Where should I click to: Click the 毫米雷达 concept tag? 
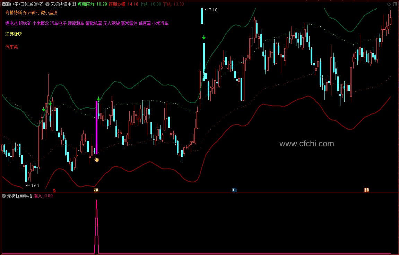click(x=129, y=24)
